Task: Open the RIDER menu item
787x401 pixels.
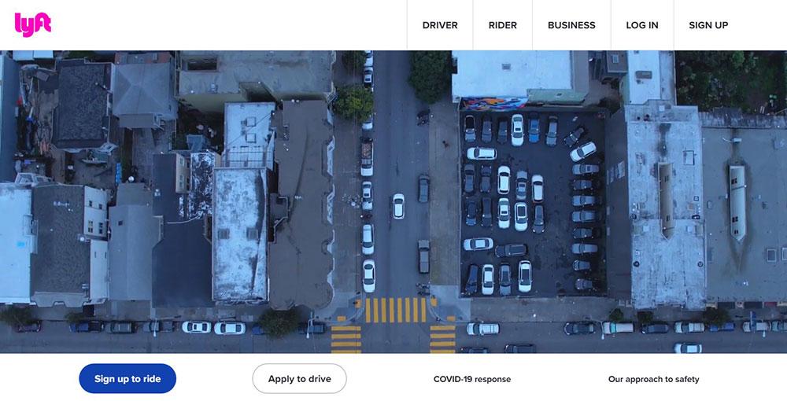Action: 502,25
